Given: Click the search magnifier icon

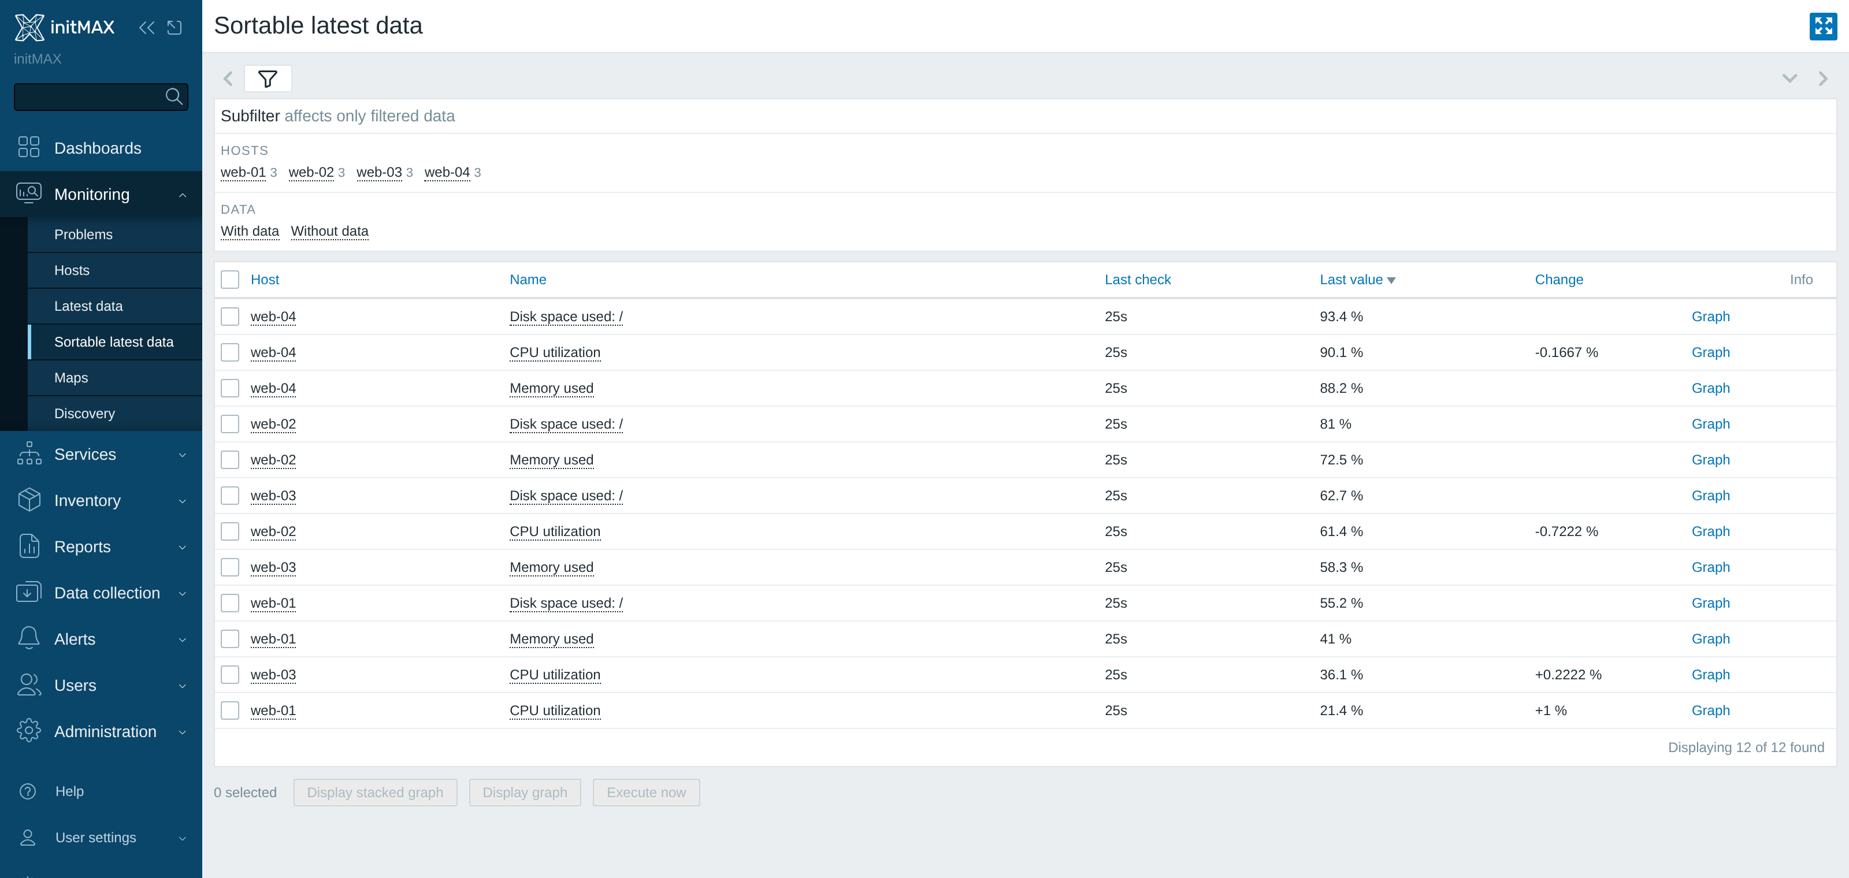Looking at the screenshot, I should pyautogui.click(x=174, y=97).
